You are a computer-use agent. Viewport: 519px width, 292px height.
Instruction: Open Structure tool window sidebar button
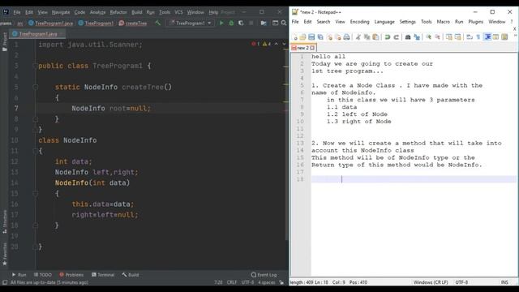click(4, 221)
